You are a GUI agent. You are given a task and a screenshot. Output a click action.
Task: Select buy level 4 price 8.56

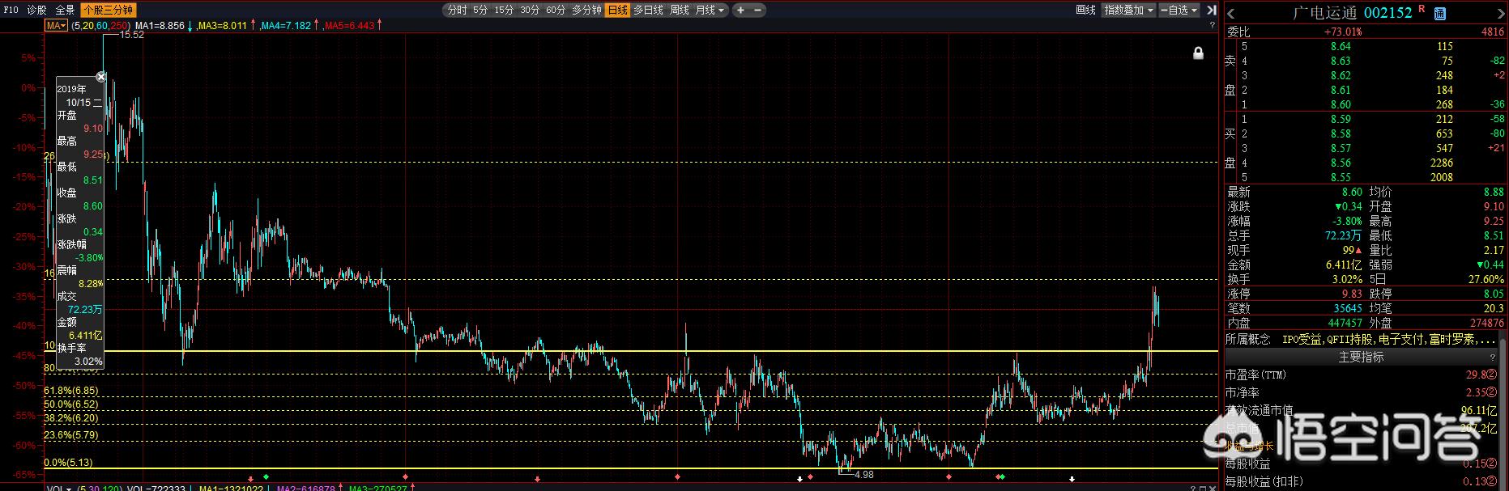1341,163
